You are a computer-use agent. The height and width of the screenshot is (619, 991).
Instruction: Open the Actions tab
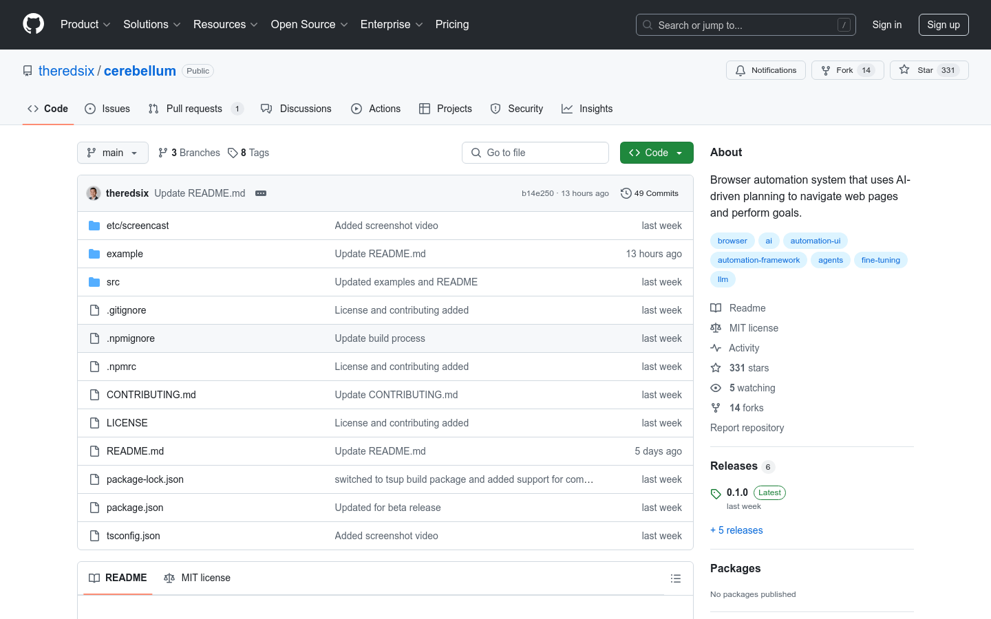point(376,109)
